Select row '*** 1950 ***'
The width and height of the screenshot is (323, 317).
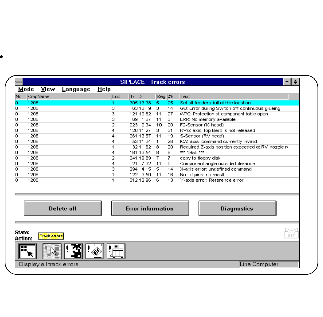coord(157,153)
